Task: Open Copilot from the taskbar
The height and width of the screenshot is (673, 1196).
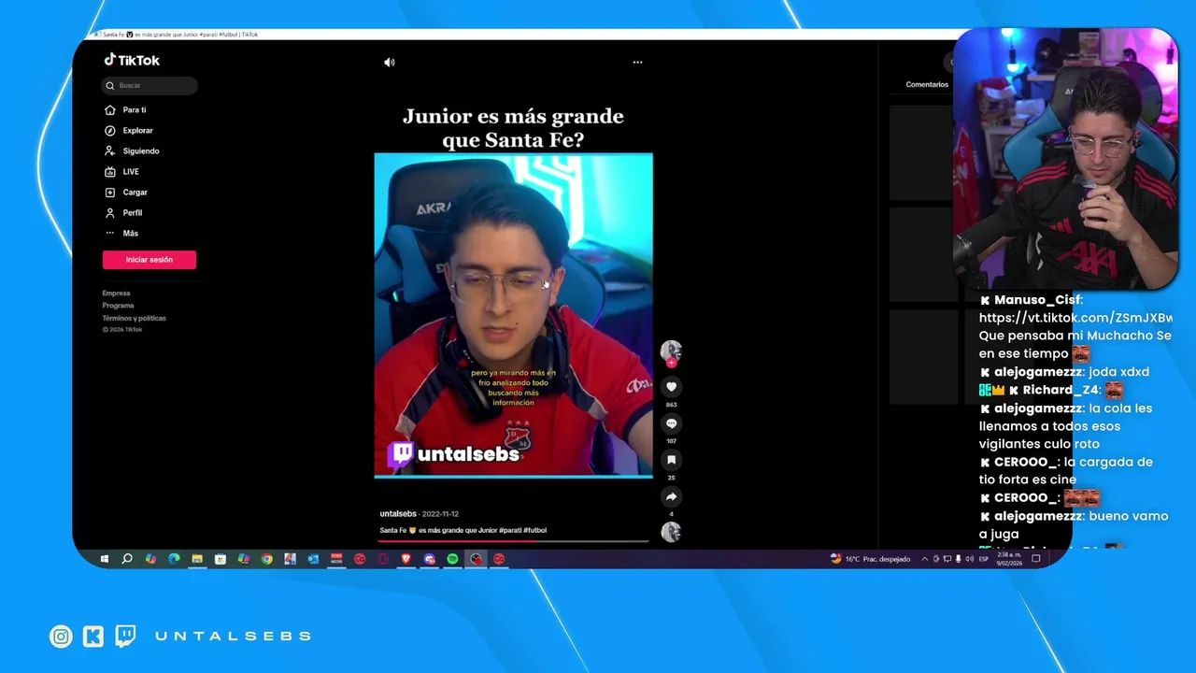Action: (150, 559)
